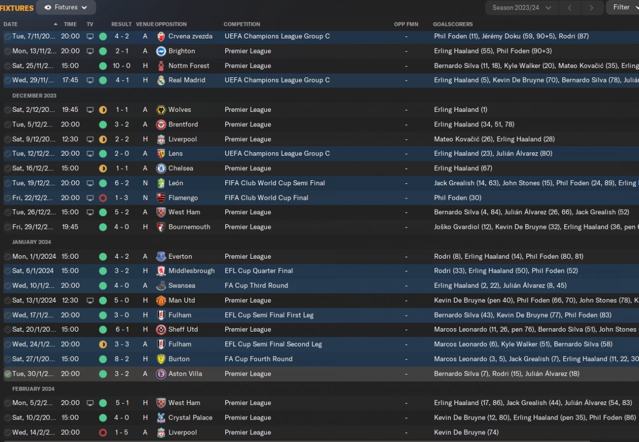Open the Brighton club badge
Viewport: 639px width, 442px height.
(161, 51)
